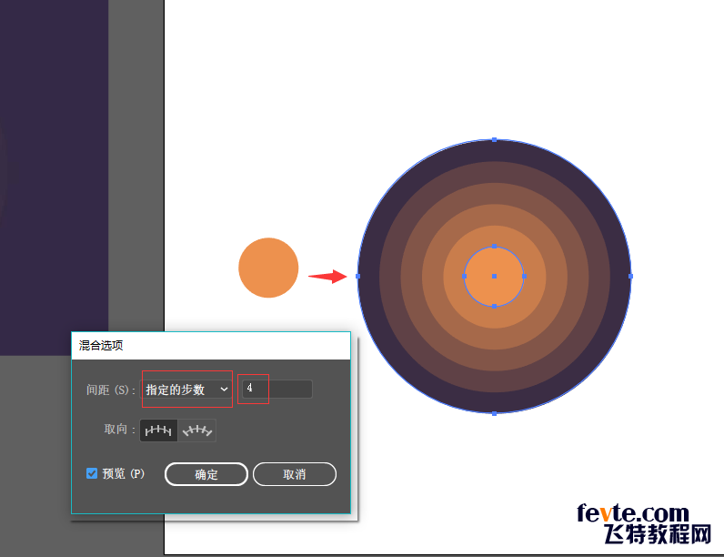The width and height of the screenshot is (724, 557).
Task: Cancel the dialog with 取消 button
Action: coord(295,474)
